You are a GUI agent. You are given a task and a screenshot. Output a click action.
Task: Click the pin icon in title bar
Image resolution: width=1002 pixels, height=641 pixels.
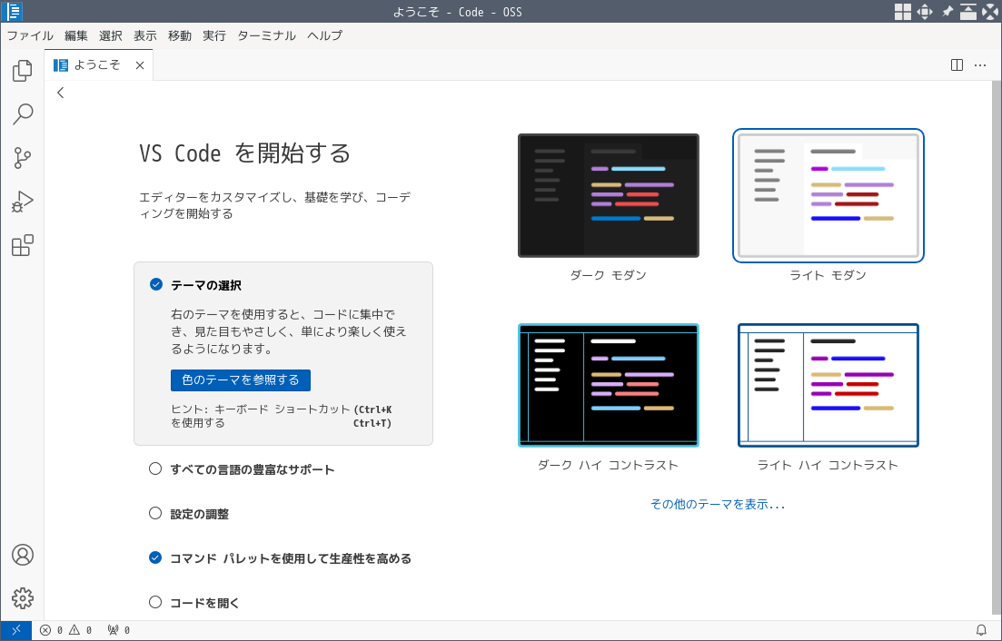pyautogui.click(x=947, y=12)
